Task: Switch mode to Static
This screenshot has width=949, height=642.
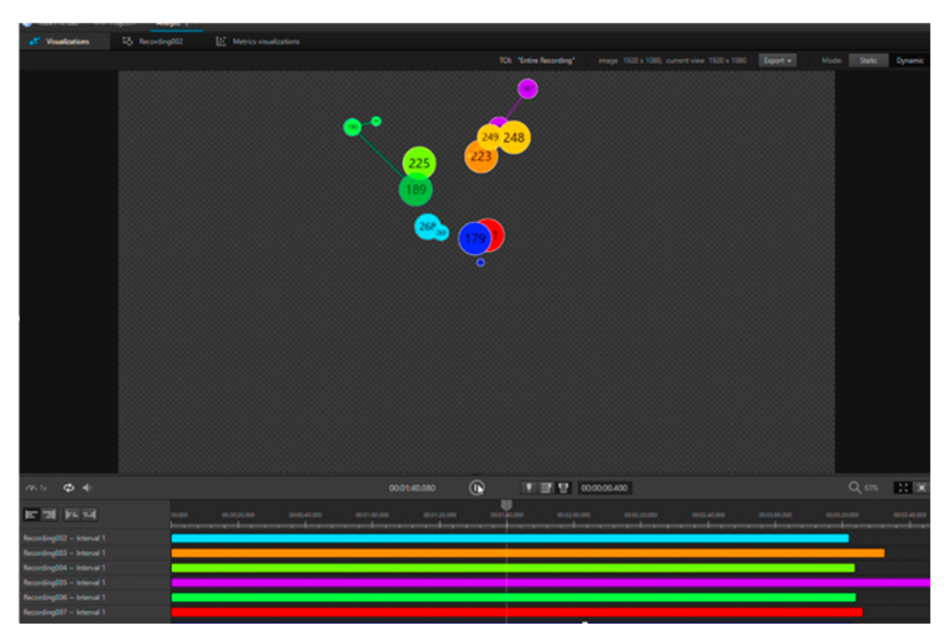Action: (868, 60)
